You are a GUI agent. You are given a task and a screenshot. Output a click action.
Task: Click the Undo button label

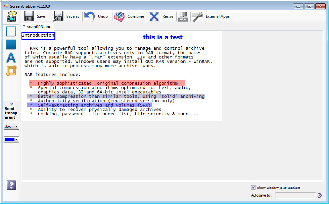point(103,16)
